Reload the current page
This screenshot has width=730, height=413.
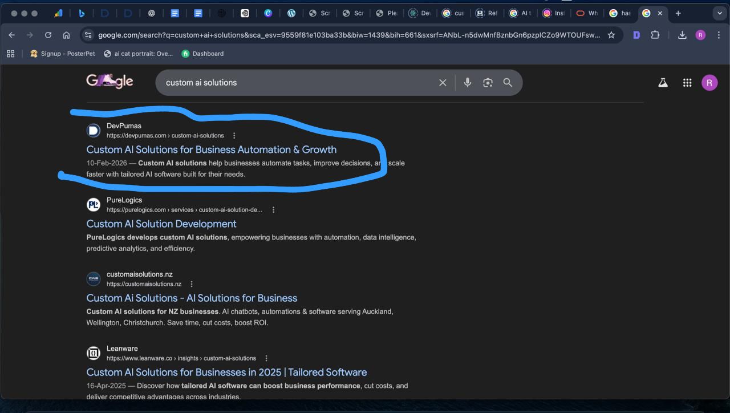point(48,35)
